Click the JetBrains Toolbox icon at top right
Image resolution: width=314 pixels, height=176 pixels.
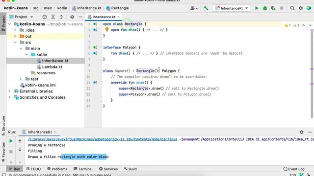(309, 8)
